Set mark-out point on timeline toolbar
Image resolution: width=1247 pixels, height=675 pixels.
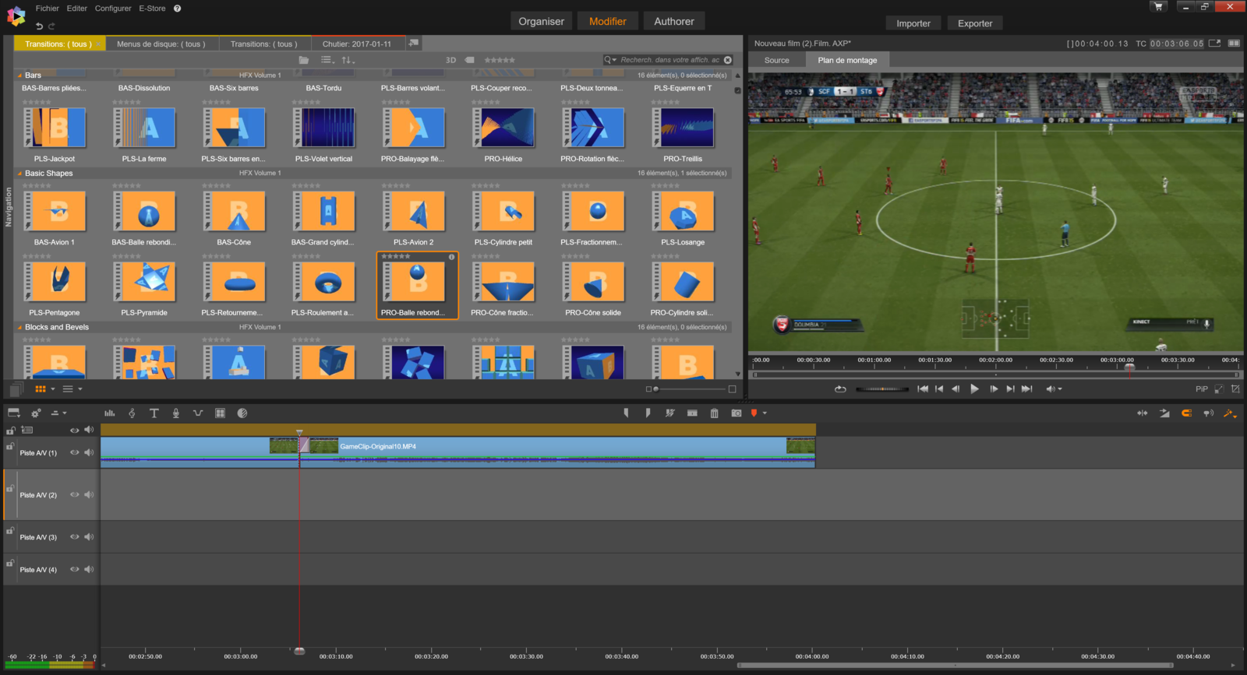click(648, 413)
